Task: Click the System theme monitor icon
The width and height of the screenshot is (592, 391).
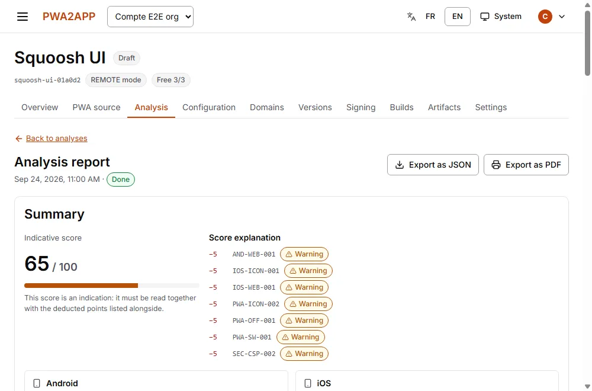Action: 484,17
